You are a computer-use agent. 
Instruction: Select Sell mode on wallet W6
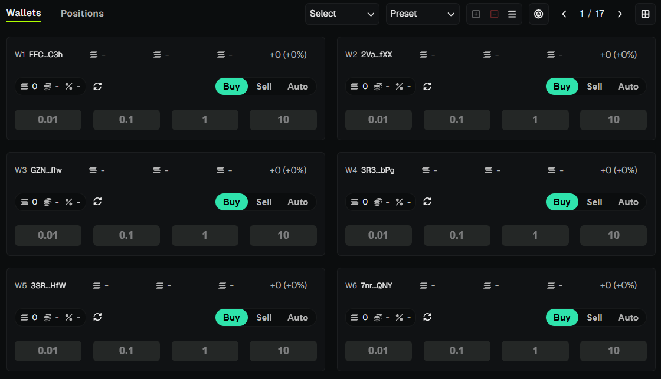click(594, 317)
